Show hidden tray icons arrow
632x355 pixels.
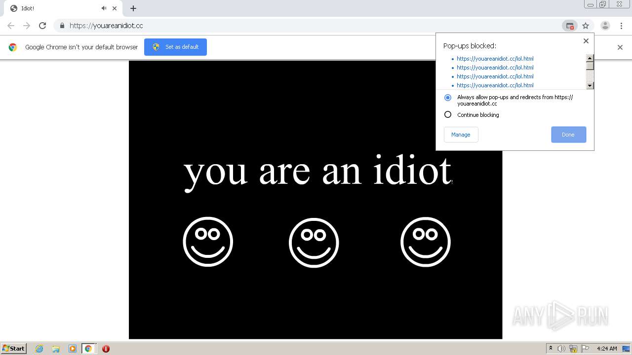(x=551, y=349)
